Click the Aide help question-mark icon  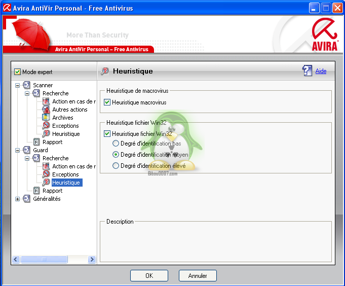(x=307, y=70)
